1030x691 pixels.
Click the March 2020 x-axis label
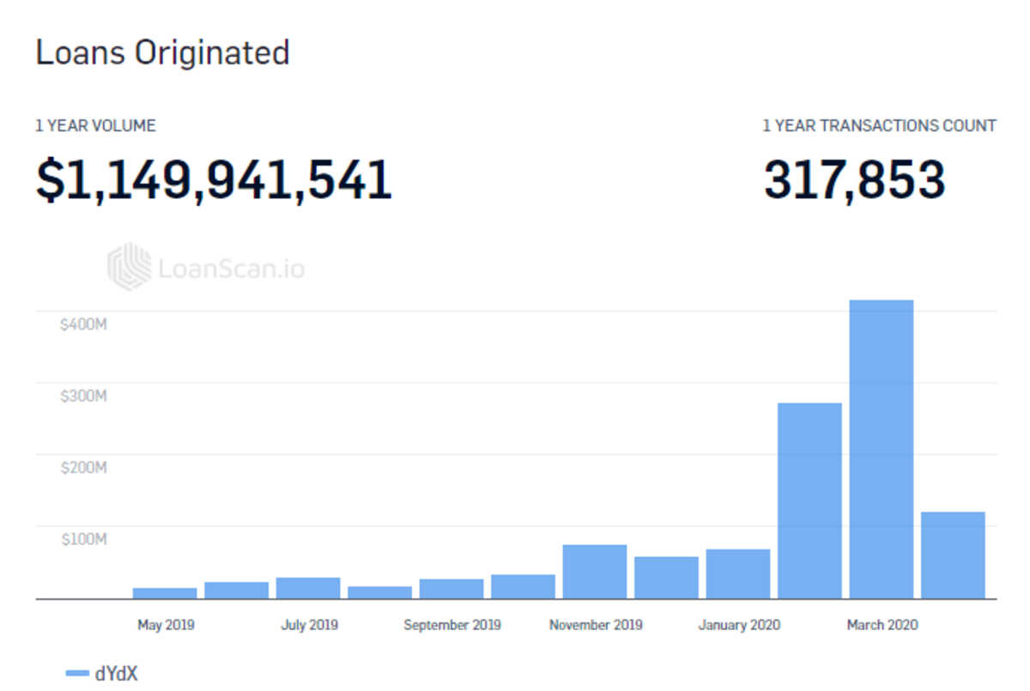(882, 625)
